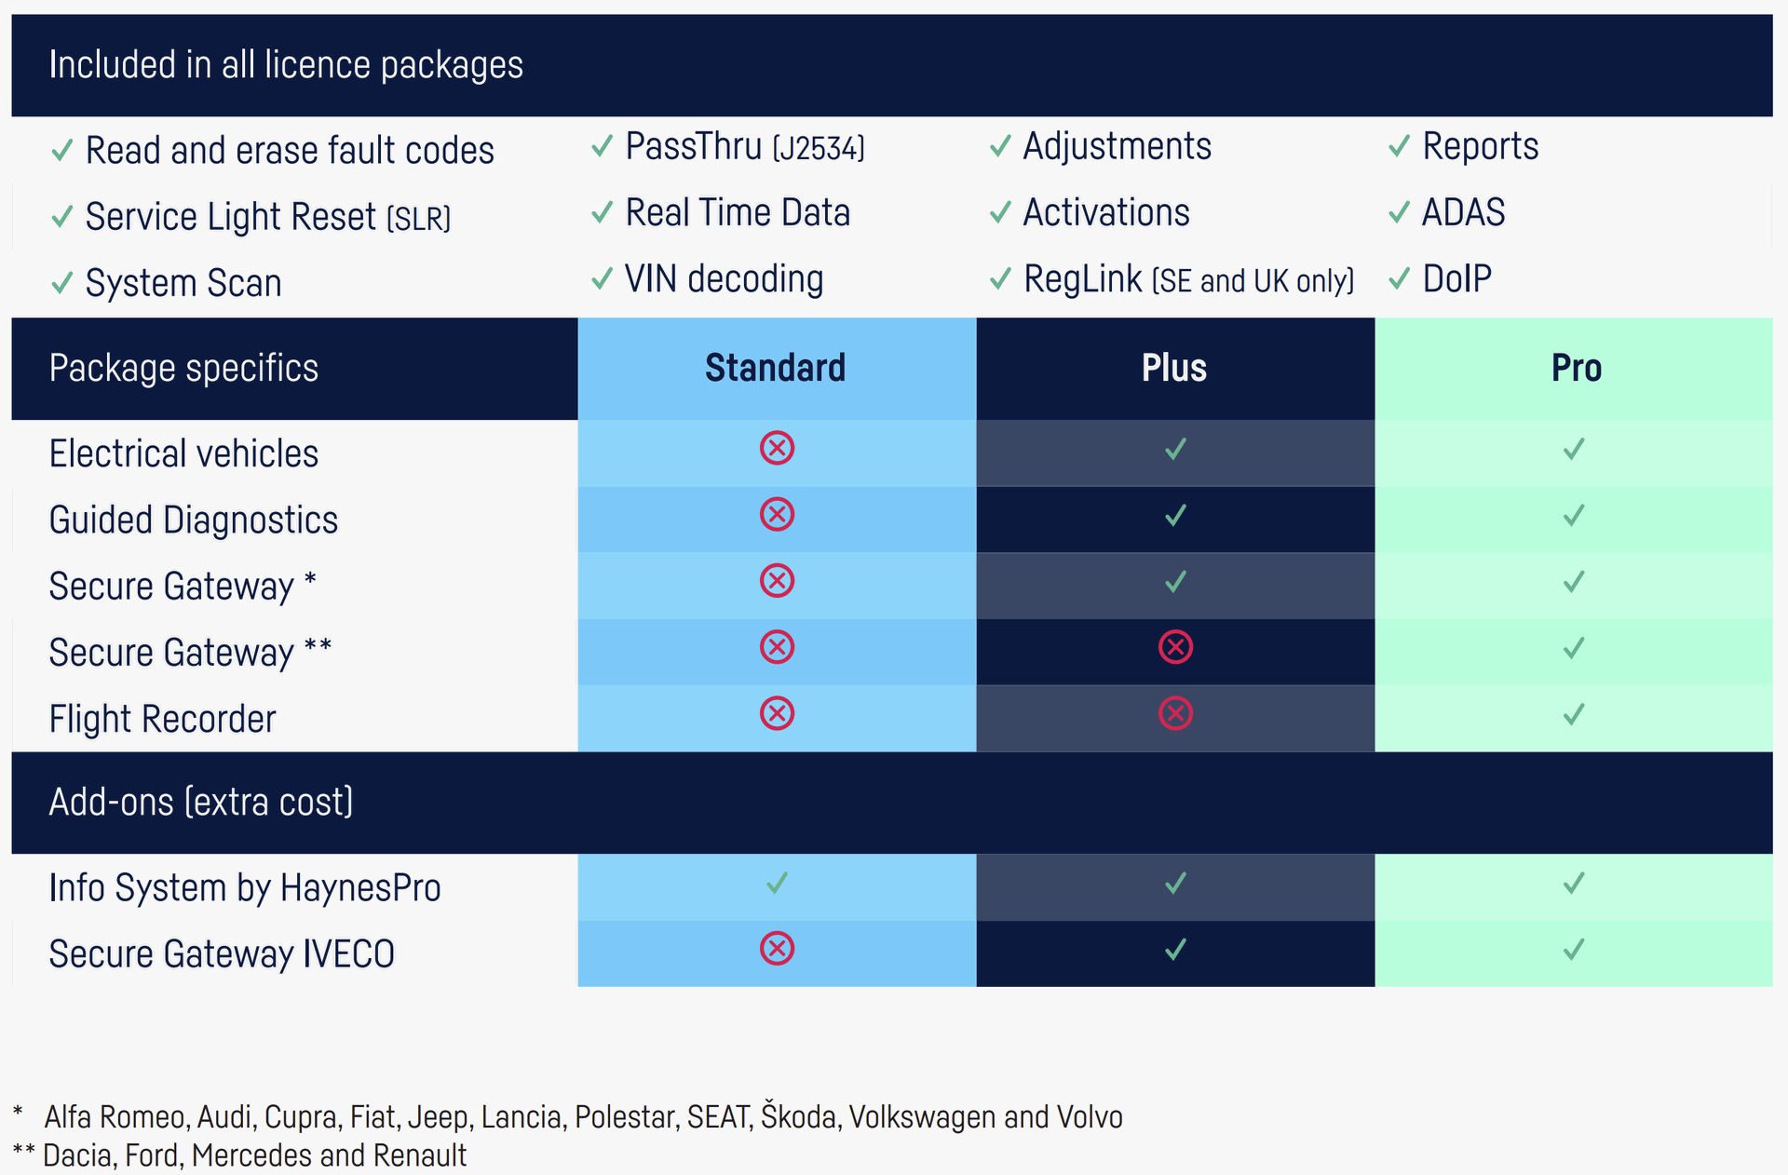Viewport: 1788px width, 1175px height.
Task: Click the red cross for Standard Secure Gateway IVECO
Action: point(777,949)
